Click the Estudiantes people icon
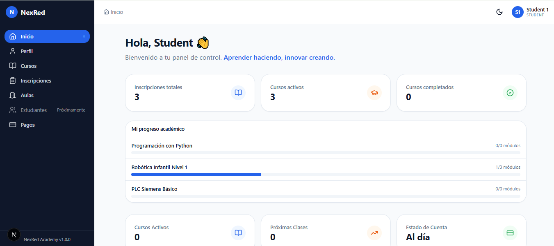The width and height of the screenshot is (554, 246). coord(13,110)
